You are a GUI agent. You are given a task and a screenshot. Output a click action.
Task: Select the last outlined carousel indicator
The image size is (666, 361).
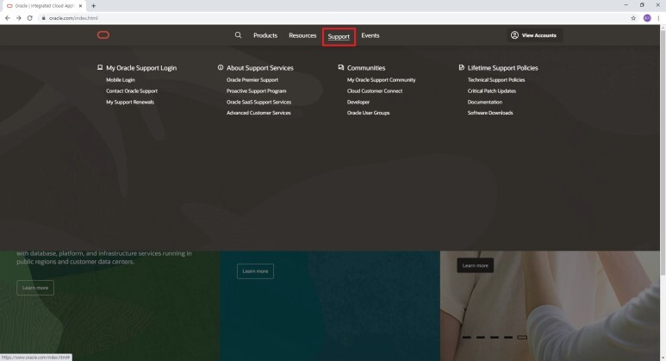(x=522, y=337)
